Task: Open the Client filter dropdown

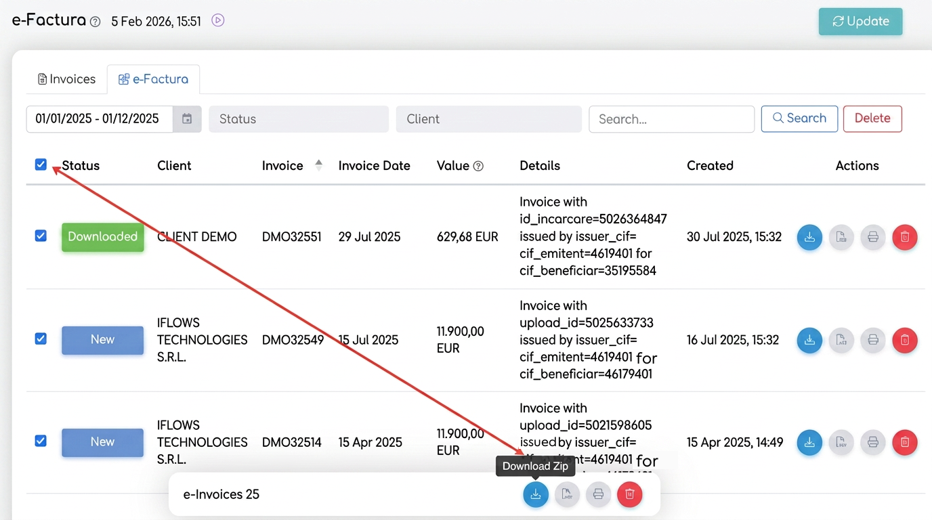Action: click(489, 119)
